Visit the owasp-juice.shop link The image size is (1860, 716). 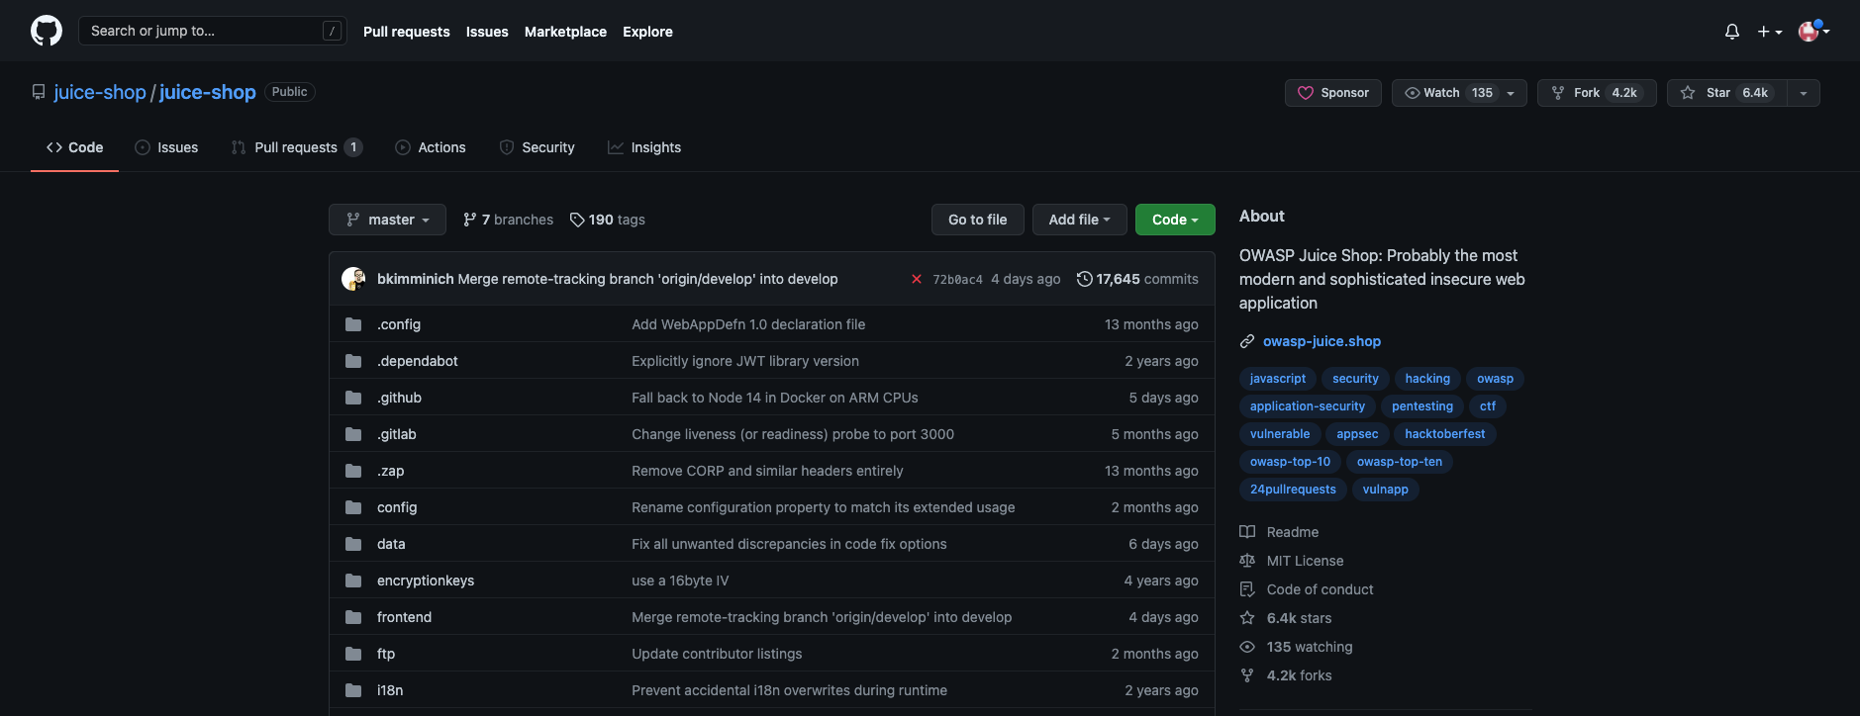[x=1322, y=341]
